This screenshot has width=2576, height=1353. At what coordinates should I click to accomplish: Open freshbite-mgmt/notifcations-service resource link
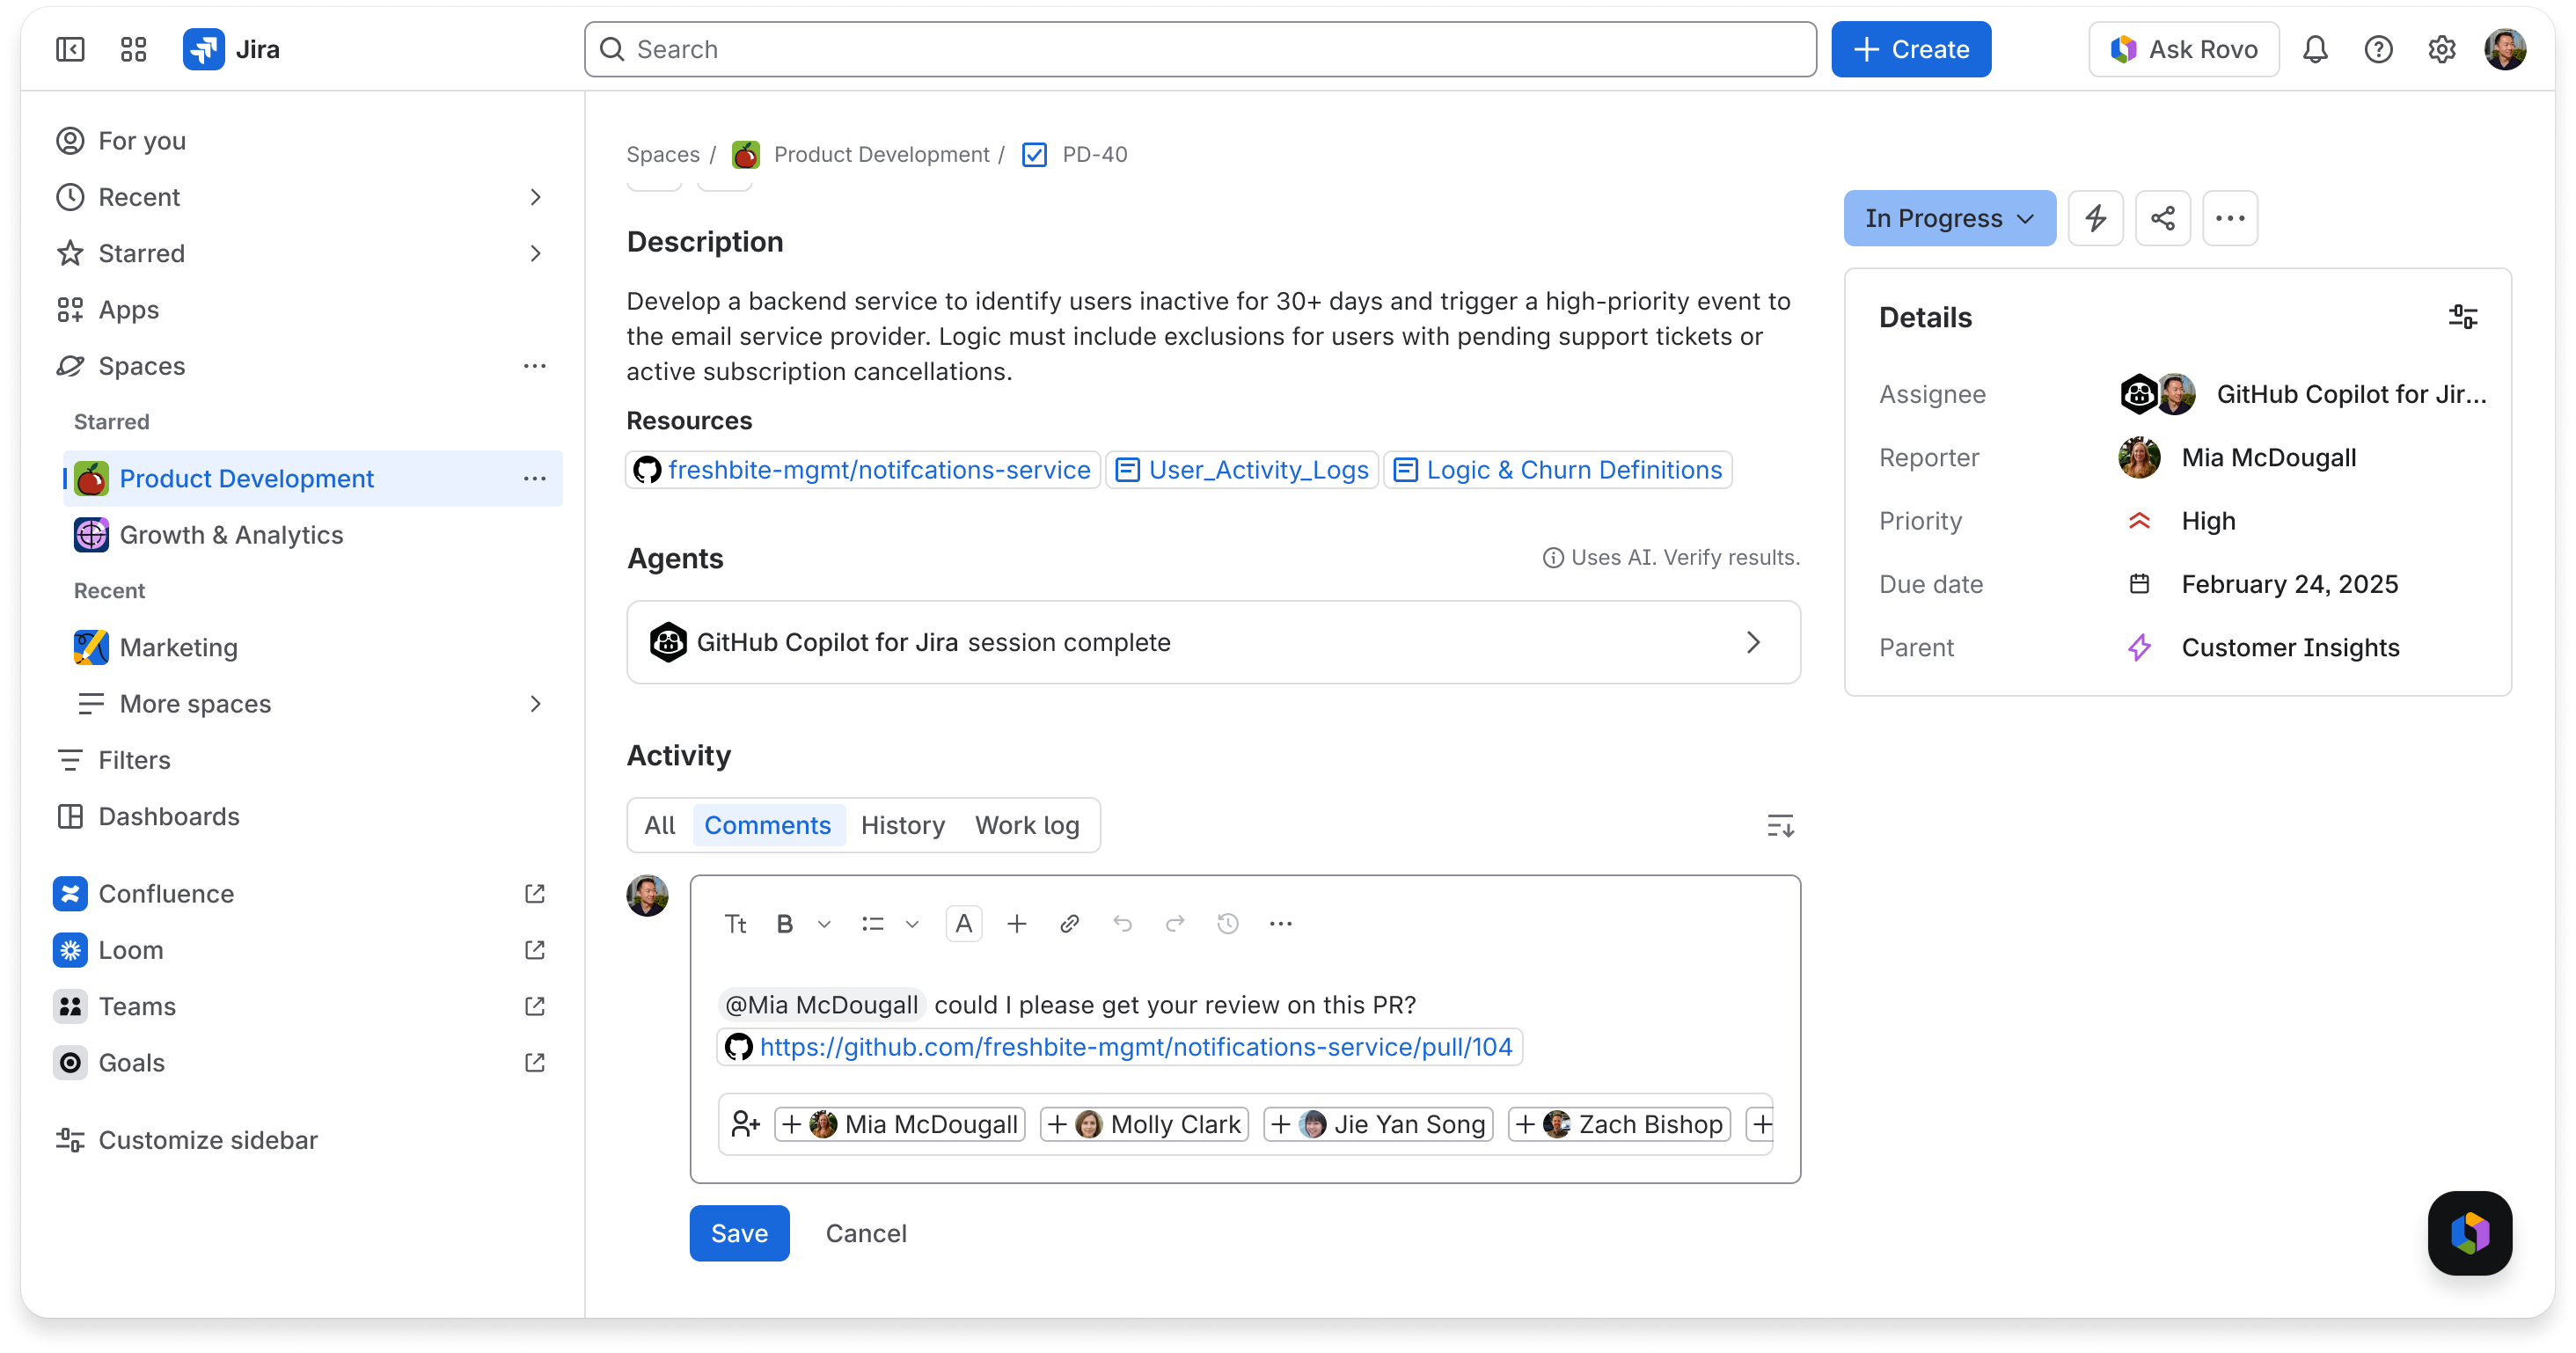click(x=863, y=470)
